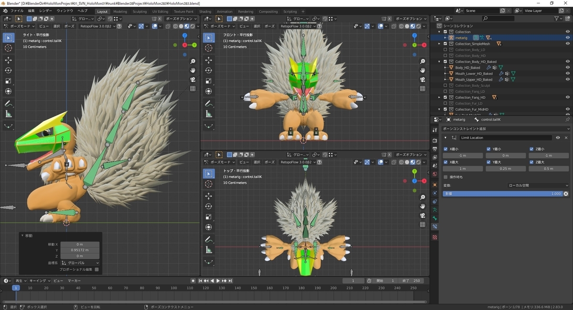Screen dimensions: 573x310
Task: Open ポーズオプション dropdown in the left viewport
Action: (x=181, y=19)
